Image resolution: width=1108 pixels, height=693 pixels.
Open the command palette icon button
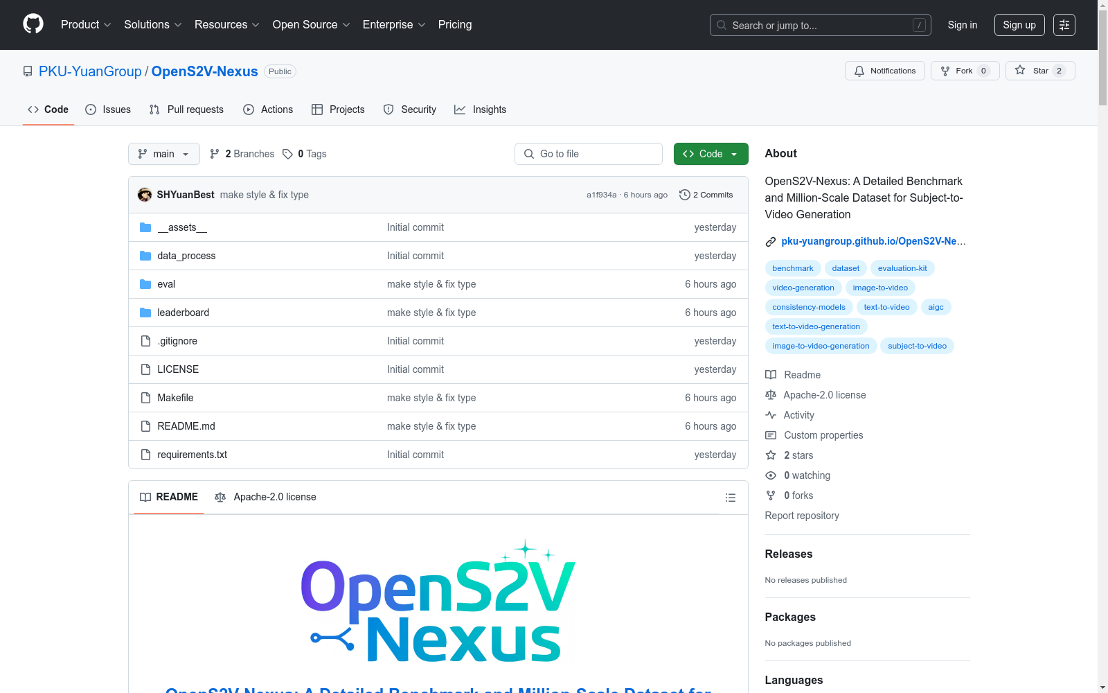[x=1064, y=25]
